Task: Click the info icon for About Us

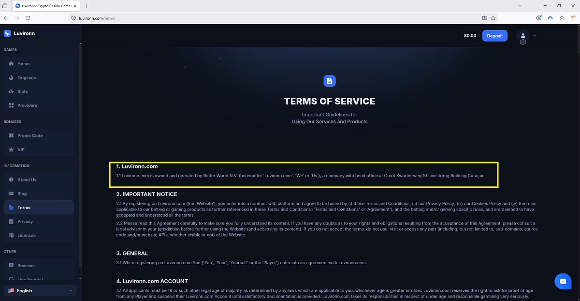Action: (12, 180)
